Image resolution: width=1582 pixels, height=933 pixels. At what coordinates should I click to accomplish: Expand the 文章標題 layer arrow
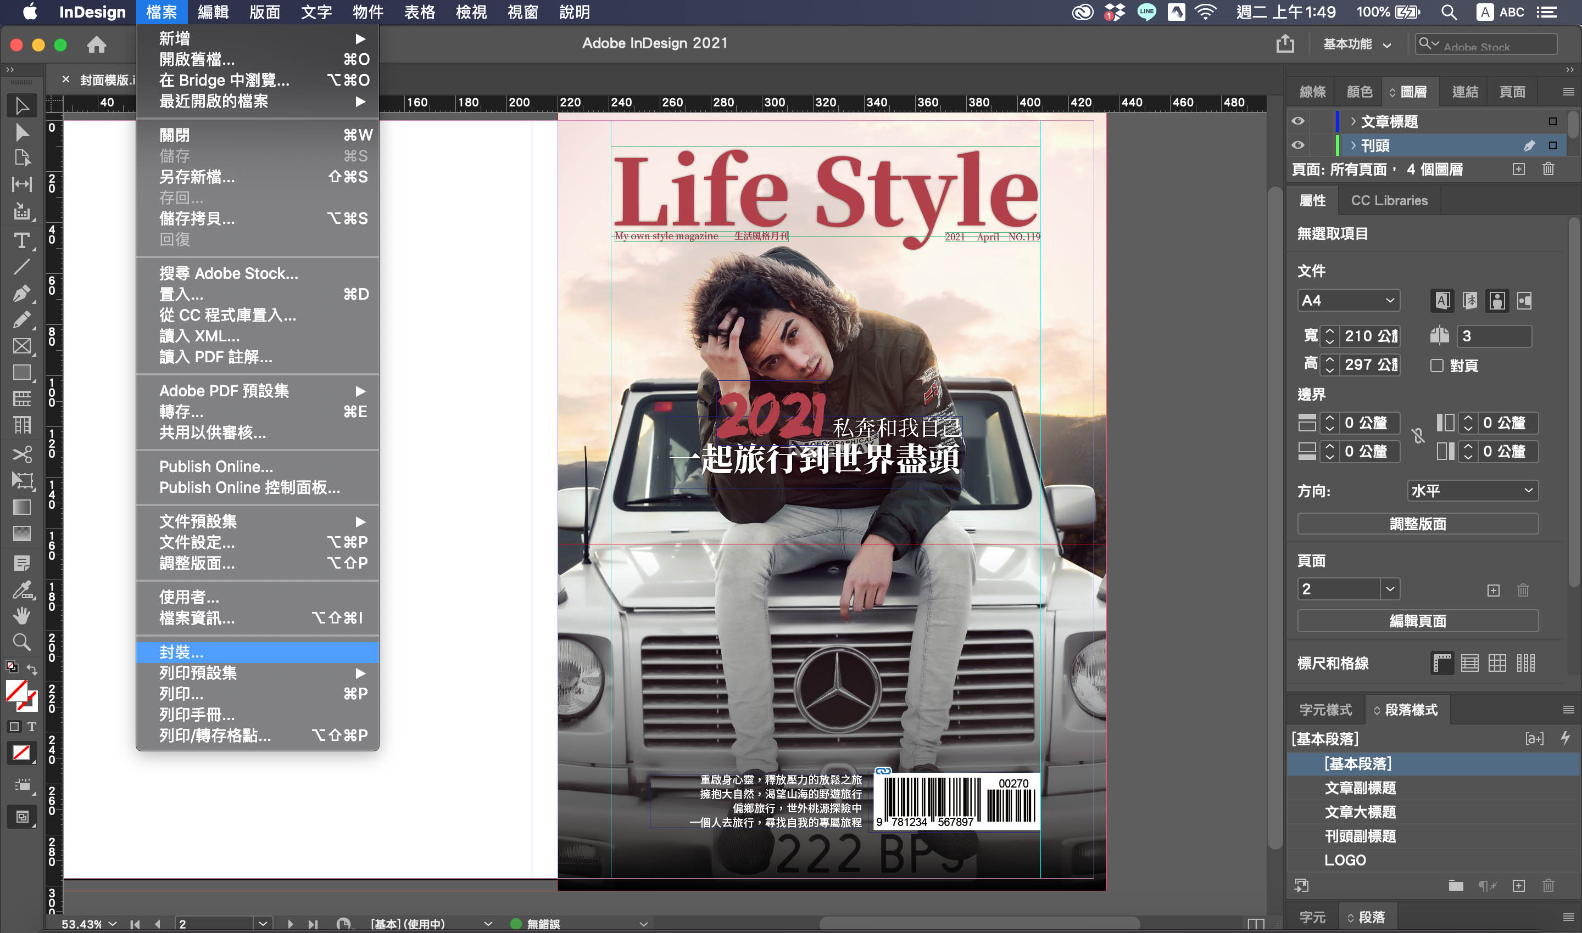(x=1353, y=121)
